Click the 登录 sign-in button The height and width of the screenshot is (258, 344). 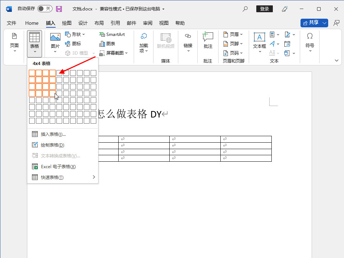pyautogui.click(x=264, y=9)
